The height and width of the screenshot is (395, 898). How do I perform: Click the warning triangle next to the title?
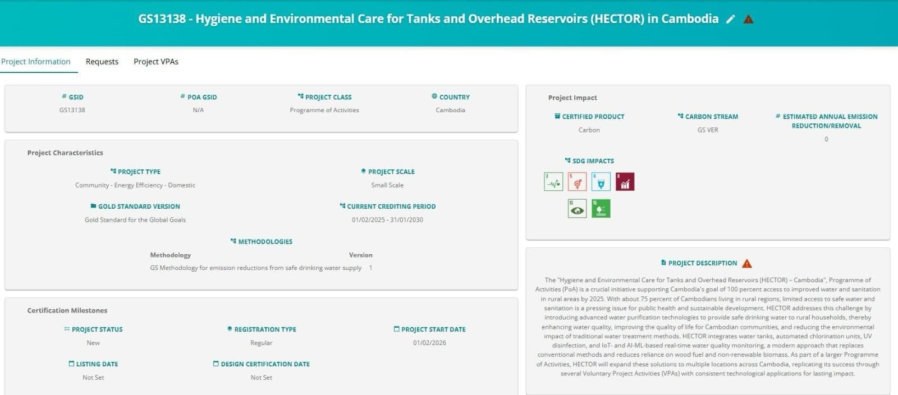point(748,19)
